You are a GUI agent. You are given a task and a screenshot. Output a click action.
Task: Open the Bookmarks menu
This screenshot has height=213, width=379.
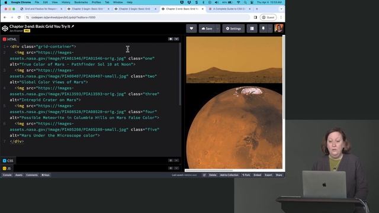tap(81, 2)
